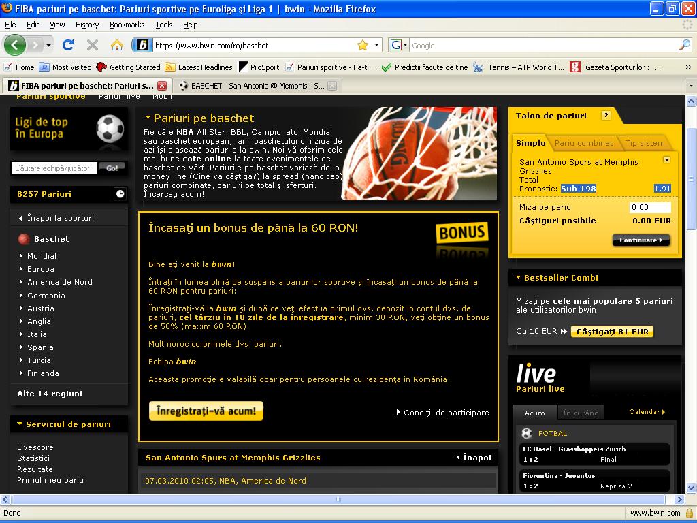Click the Miza pe pariu stake field

650,207
